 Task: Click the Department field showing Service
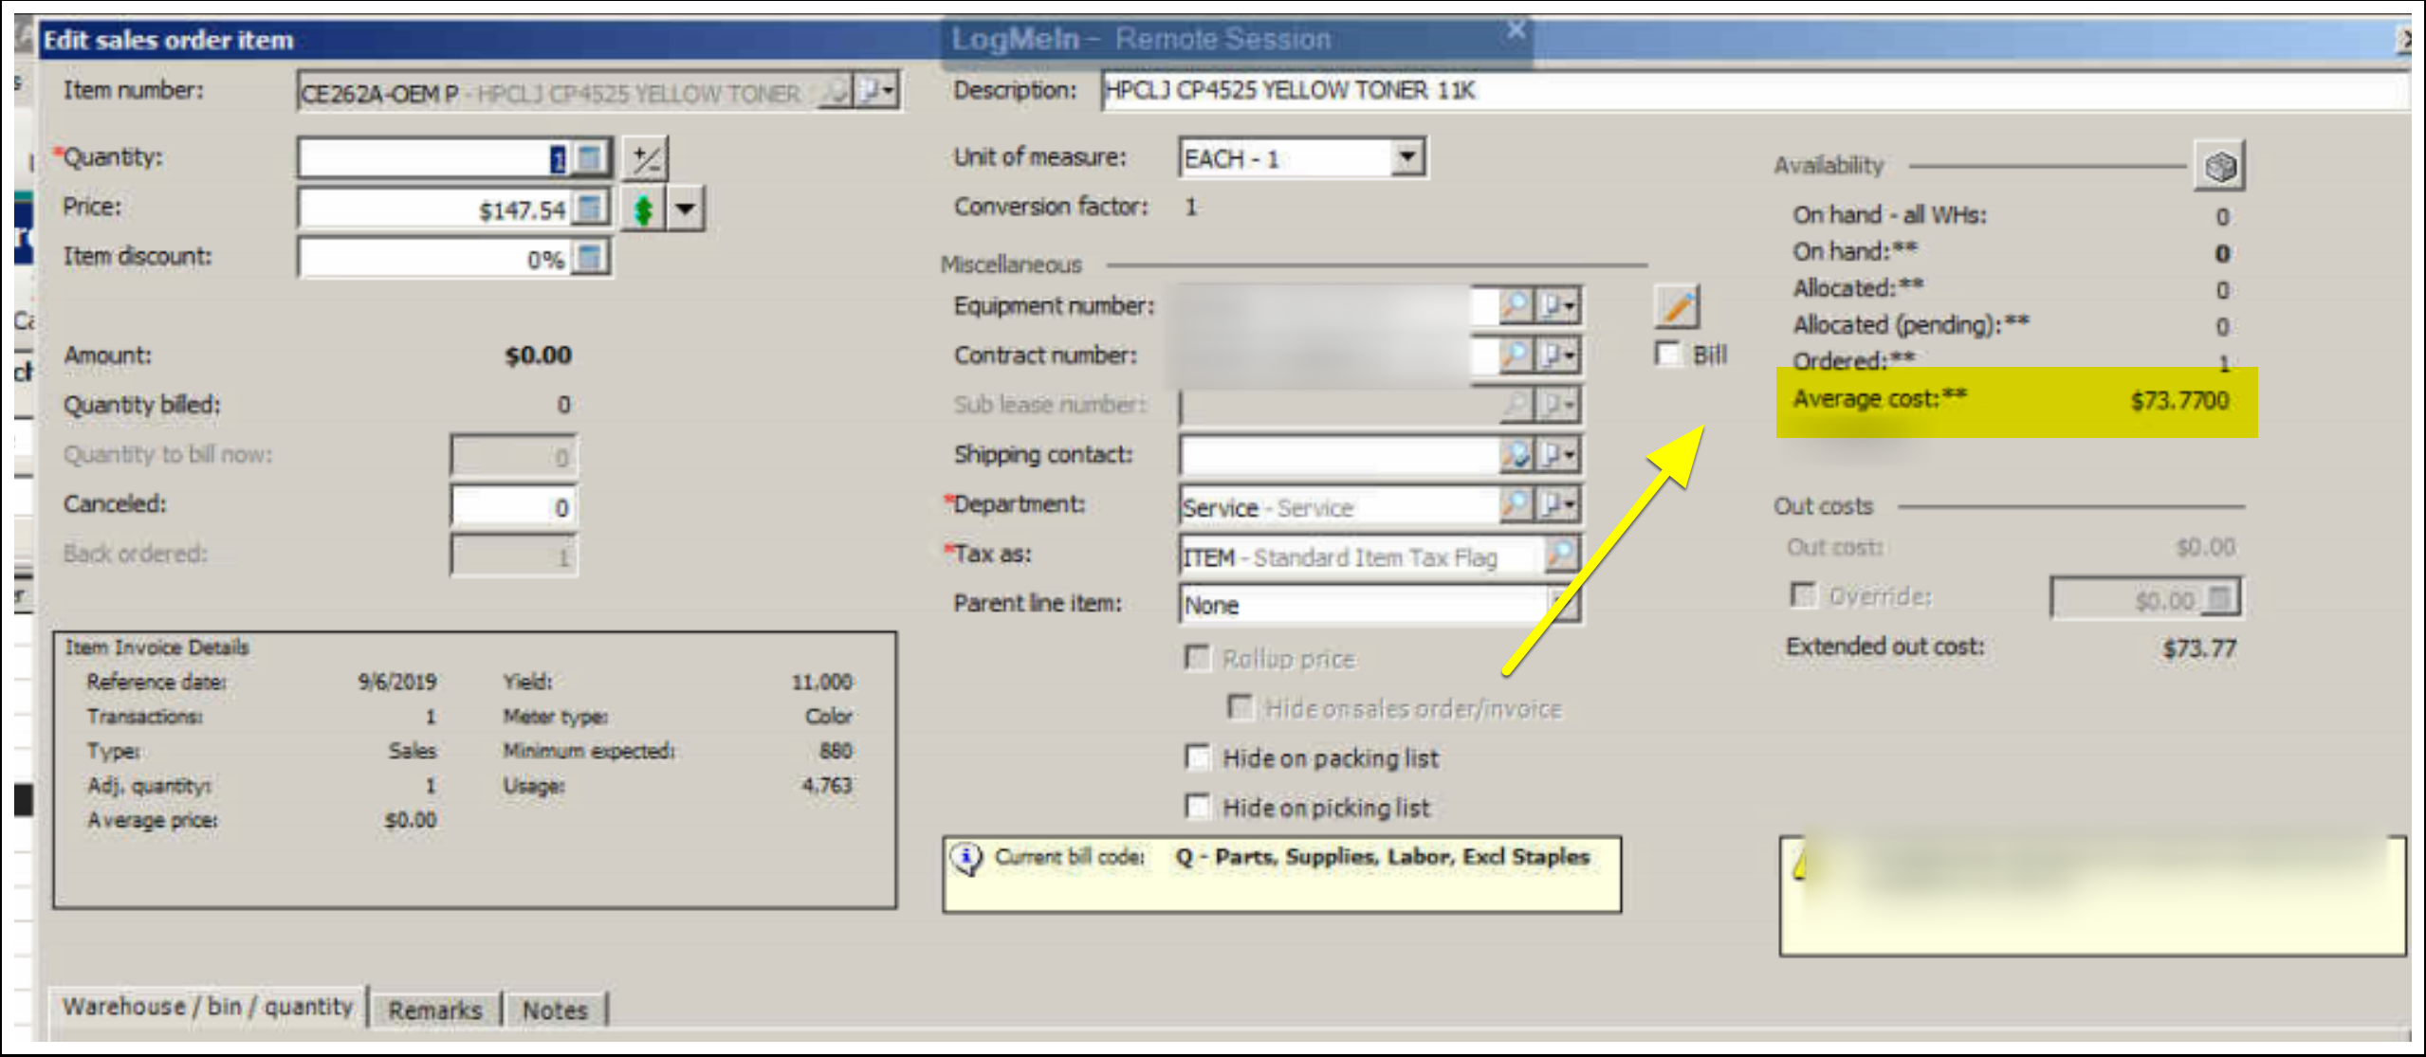click(1339, 506)
